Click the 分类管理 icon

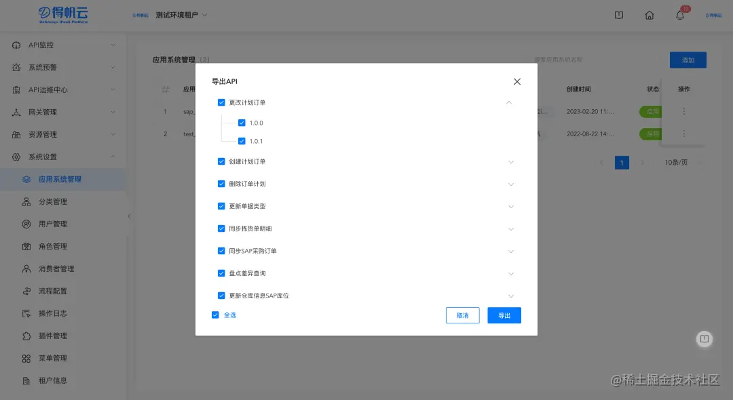(26, 202)
